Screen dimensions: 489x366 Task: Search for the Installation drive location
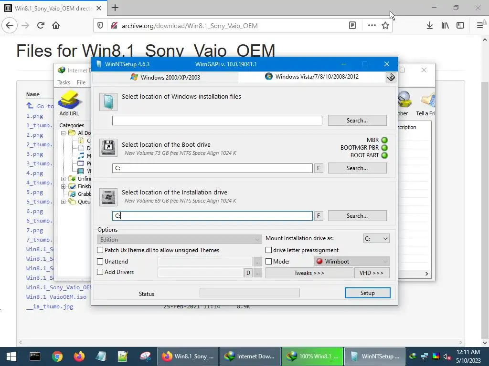click(x=357, y=216)
